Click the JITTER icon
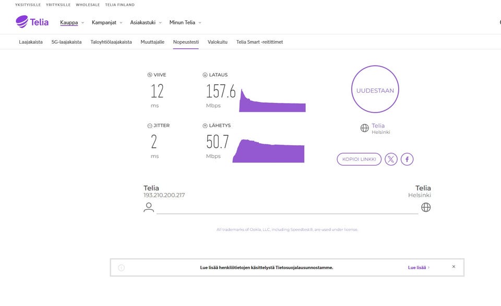Viewport: 501px width, 306px height. (x=150, y=125)
